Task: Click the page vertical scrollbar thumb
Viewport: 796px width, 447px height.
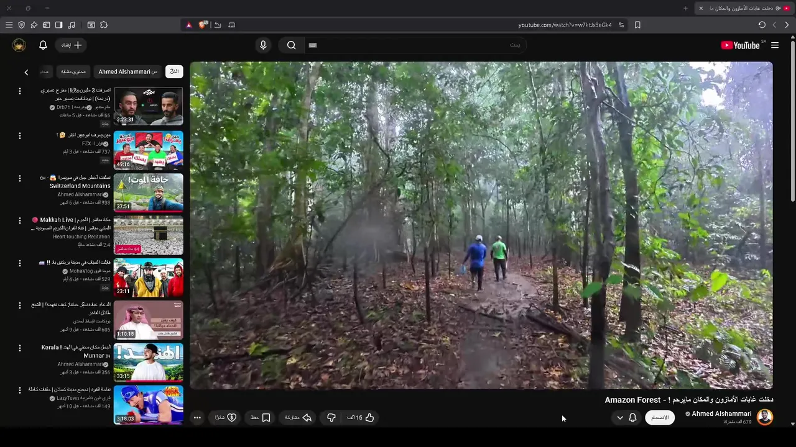Action: pyautogui.click(x=792, y=121)
